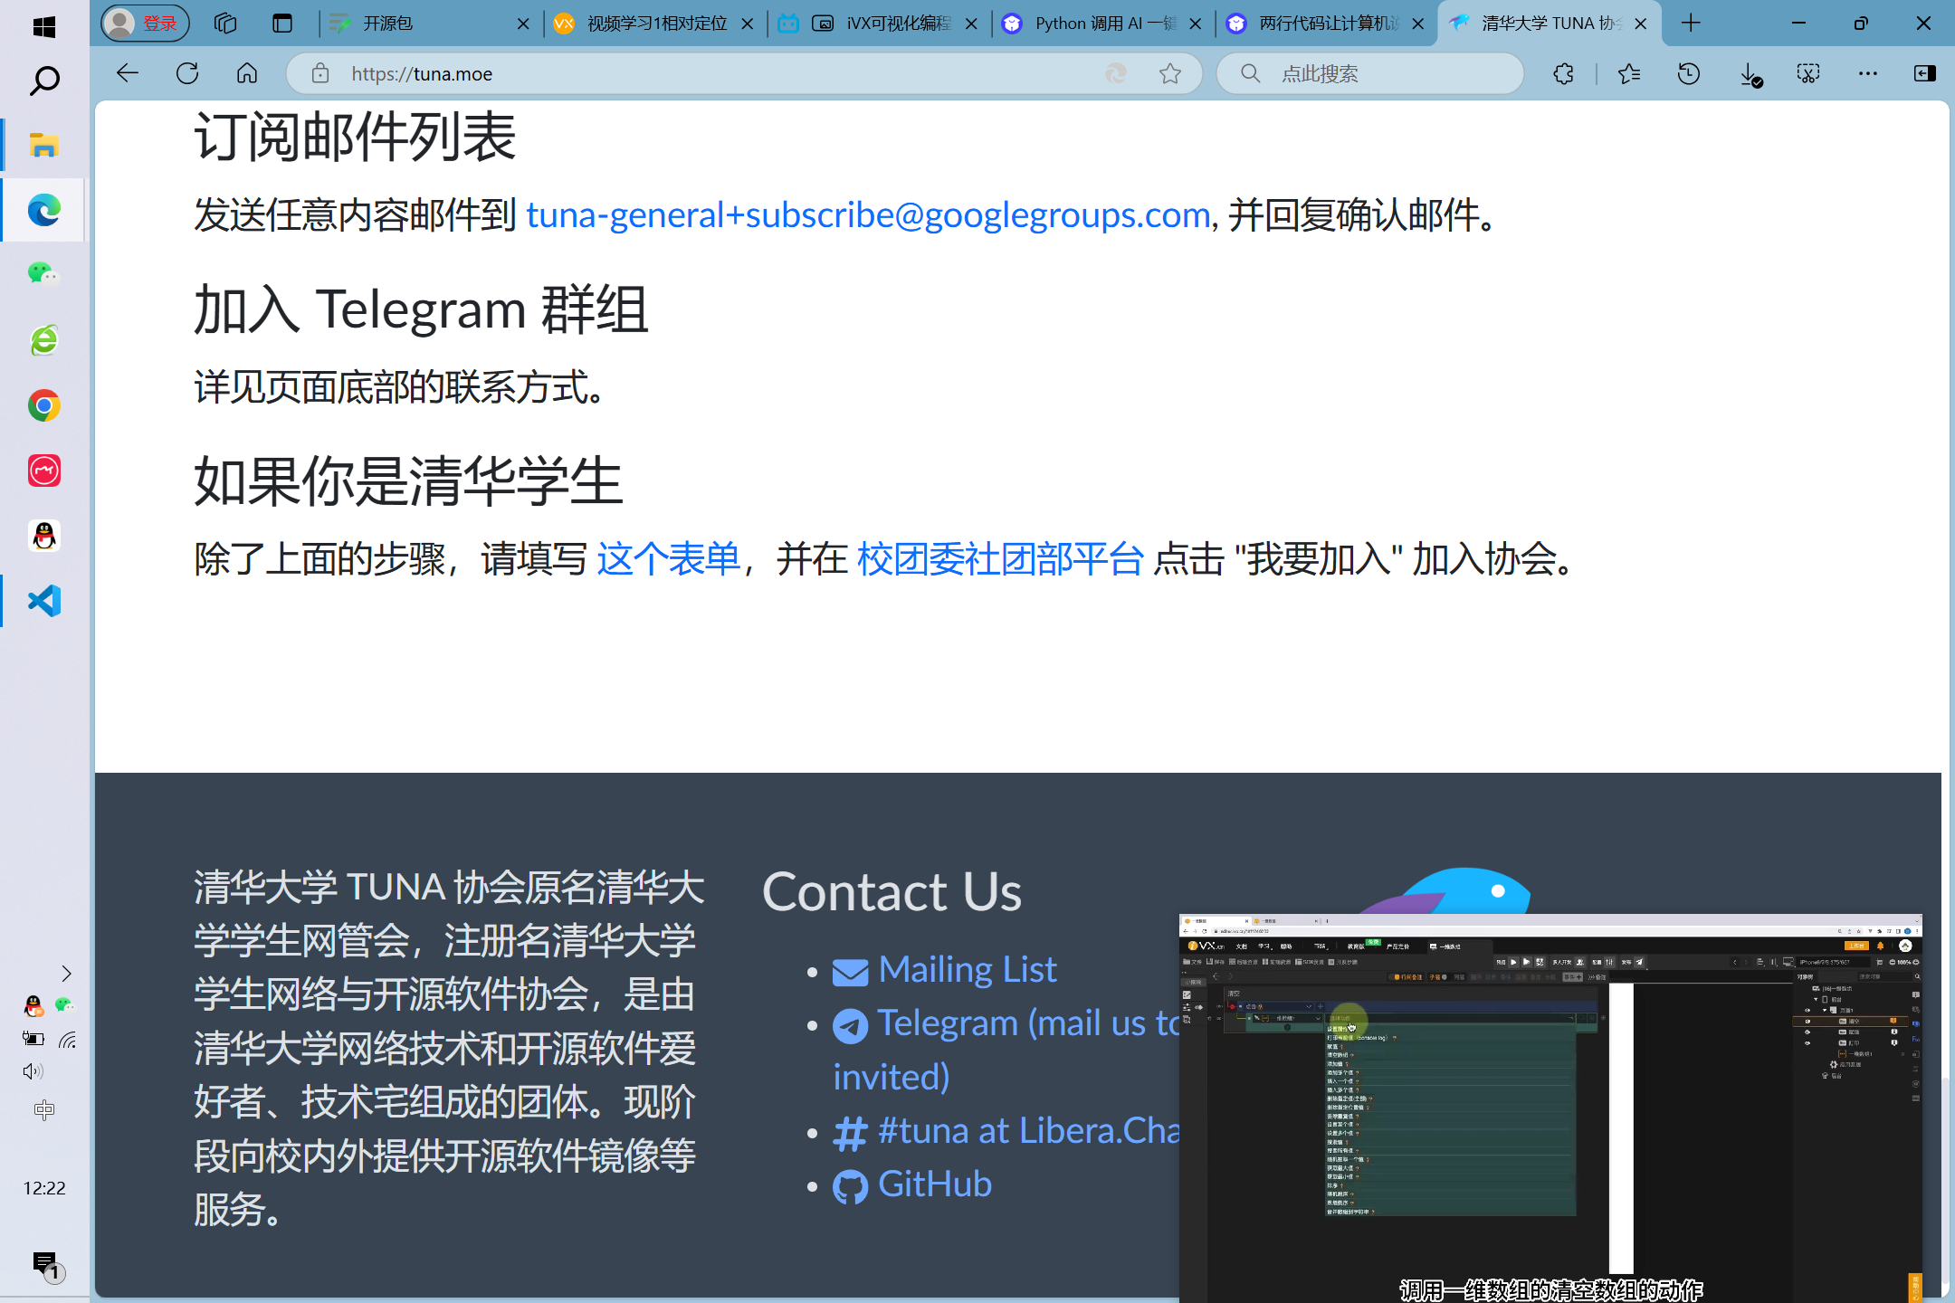Open the Telegram contact link
Viewport: 1955px width, 1303px height.
point(1006,1050)
